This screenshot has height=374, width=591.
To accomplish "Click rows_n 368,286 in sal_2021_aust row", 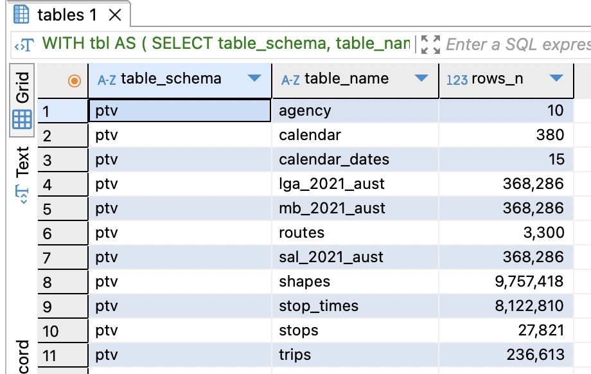I will (506, 258).
